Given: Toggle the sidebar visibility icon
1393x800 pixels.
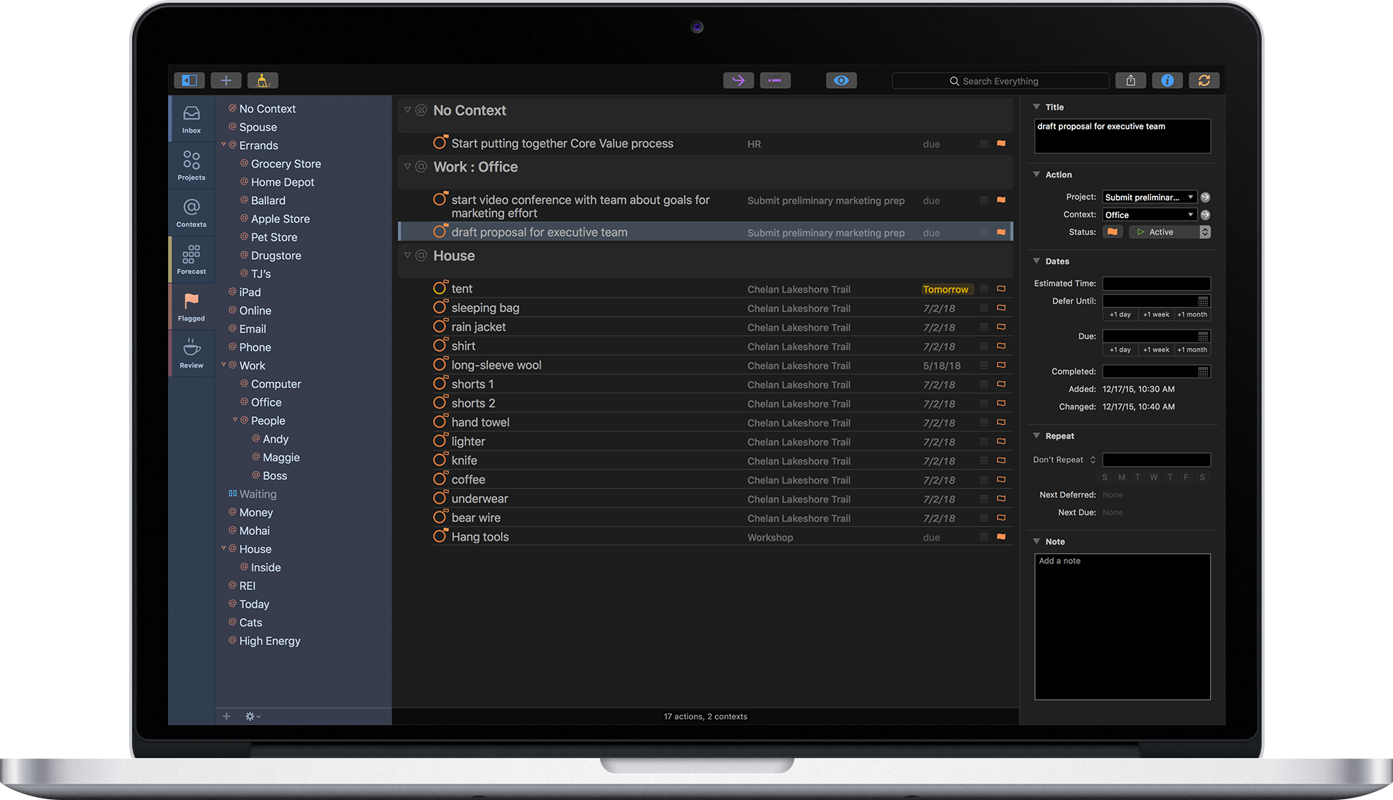Looking at the screenshot, I should pyautogui.click(x=189, y=81).
